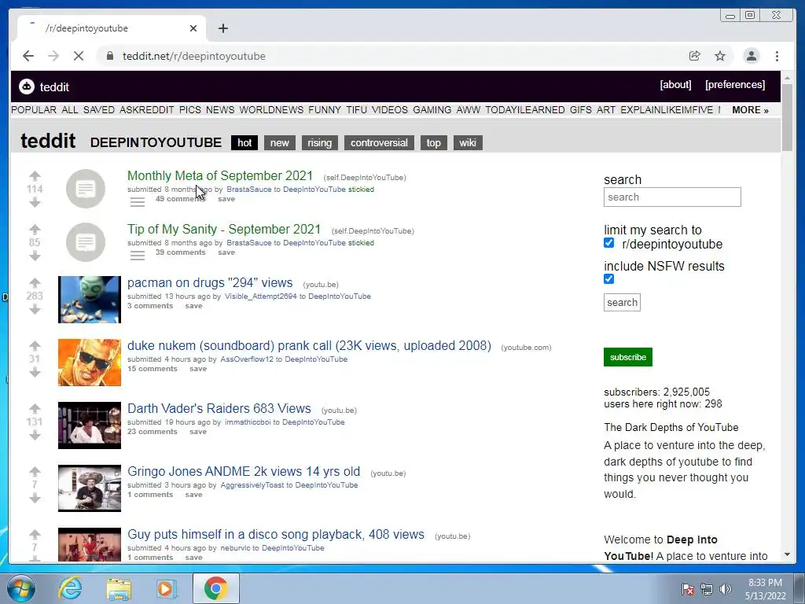Click the volume icon in system tray
This screenshot has width=805, height=604.
[x=726, y=589]
